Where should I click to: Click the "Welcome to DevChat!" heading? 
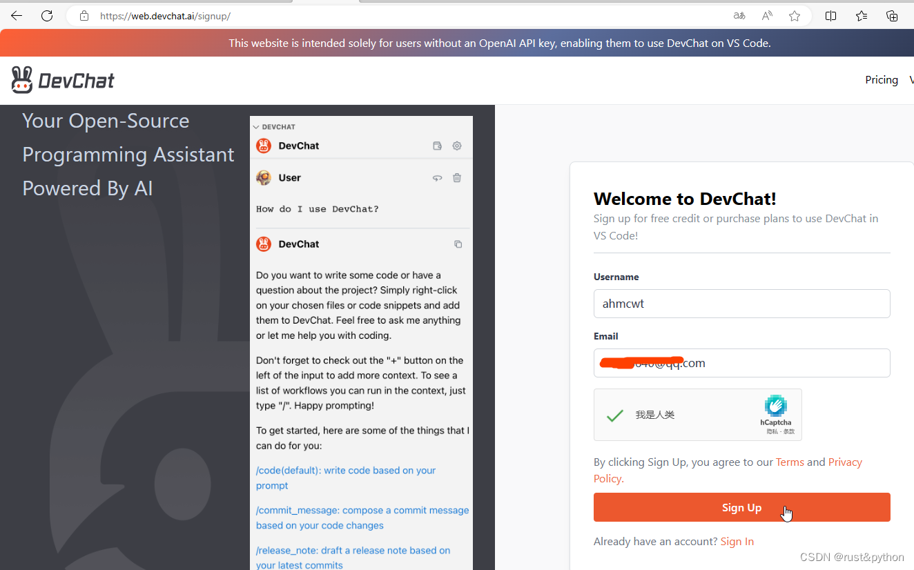coord(685,199)
